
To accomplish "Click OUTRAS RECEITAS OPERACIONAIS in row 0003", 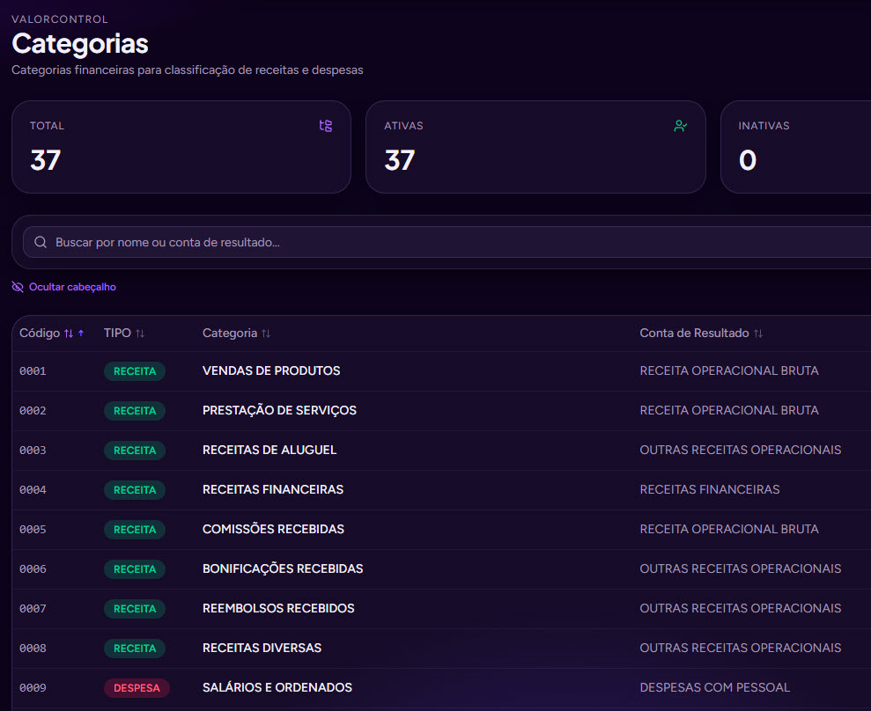I will pos(741,450).
